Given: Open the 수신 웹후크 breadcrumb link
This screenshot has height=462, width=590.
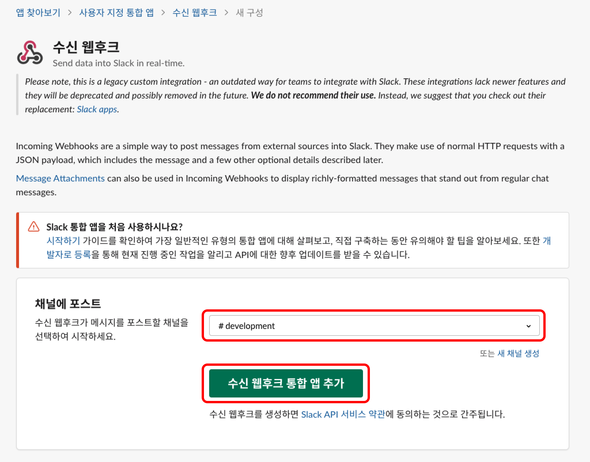Looking at the screenshot, I should tap(195, 13).
